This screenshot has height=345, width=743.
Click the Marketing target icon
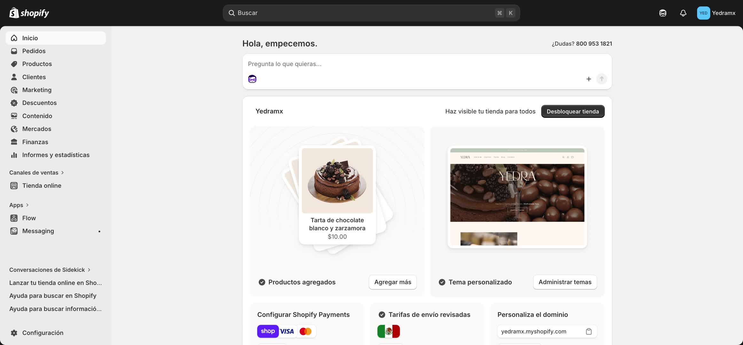[14, 90]
